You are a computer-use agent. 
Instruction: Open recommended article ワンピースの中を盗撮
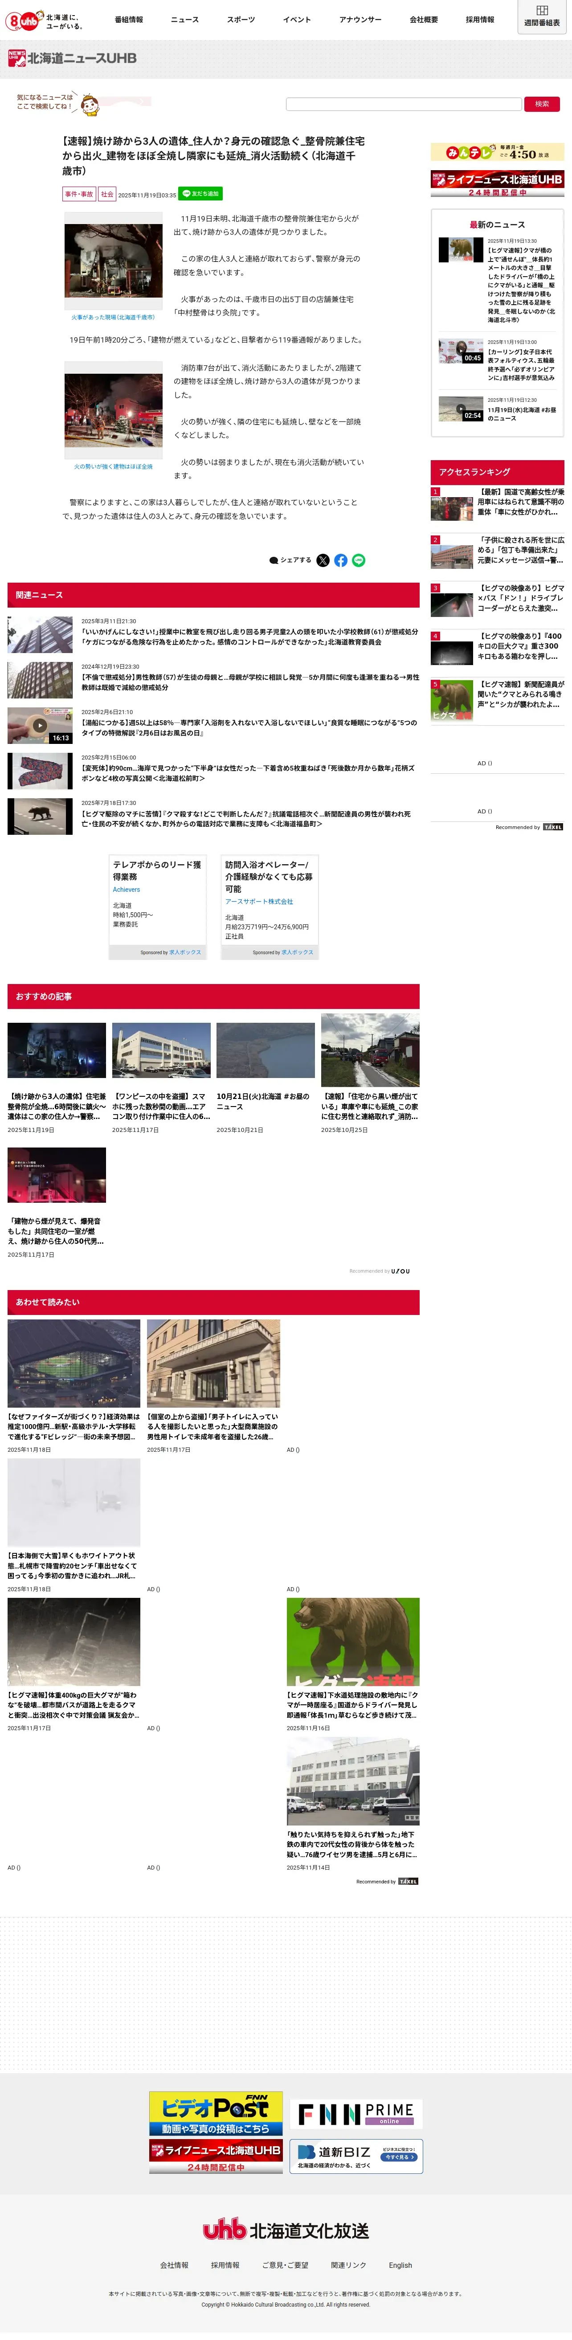[161, 1074]
